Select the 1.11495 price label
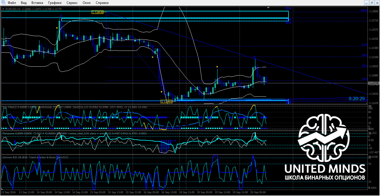This screenshot has height=196, width=380. click(167, 102)
